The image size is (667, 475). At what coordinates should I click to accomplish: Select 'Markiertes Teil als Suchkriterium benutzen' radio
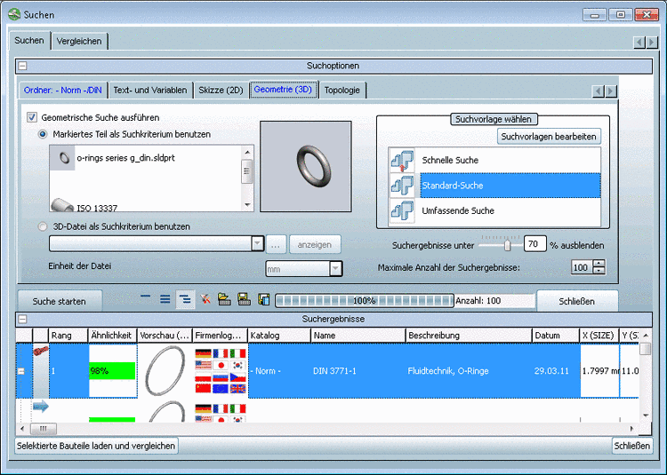(x=43, y=134)
